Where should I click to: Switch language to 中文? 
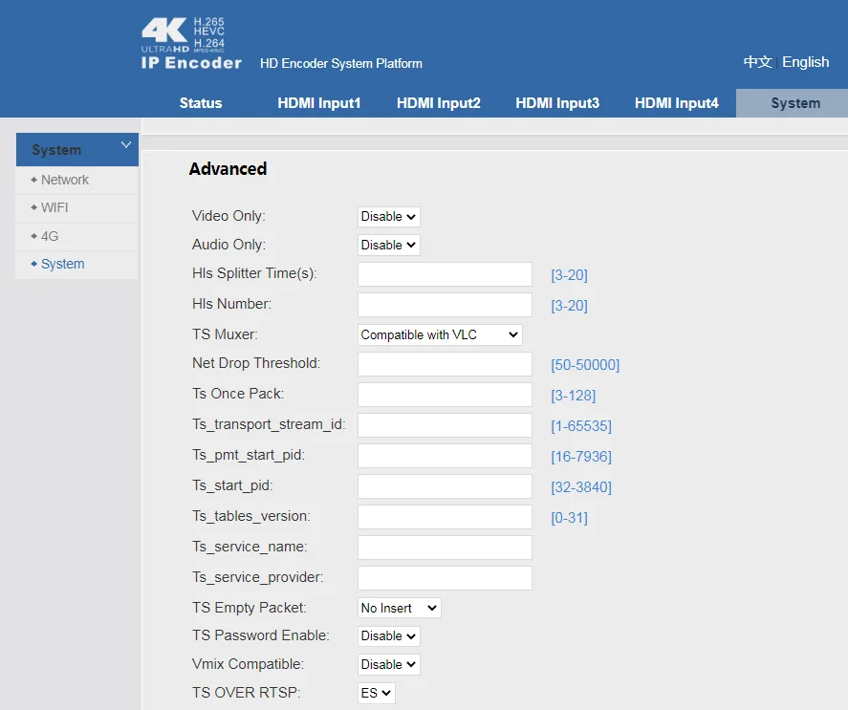coord(756,61)
